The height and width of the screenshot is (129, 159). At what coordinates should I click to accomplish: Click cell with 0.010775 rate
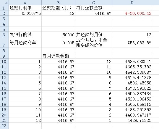click(25, 13)
